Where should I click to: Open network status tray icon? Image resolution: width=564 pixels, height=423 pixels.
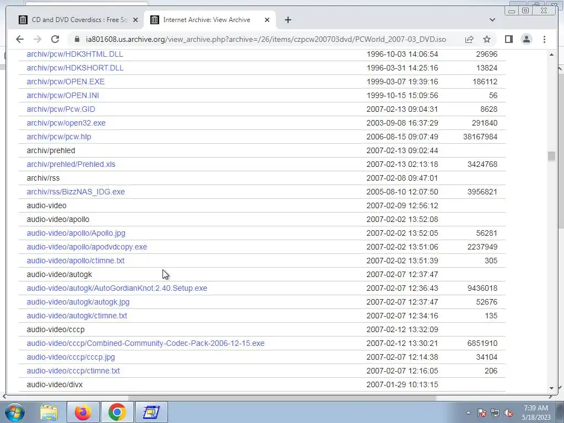(495, 413)
